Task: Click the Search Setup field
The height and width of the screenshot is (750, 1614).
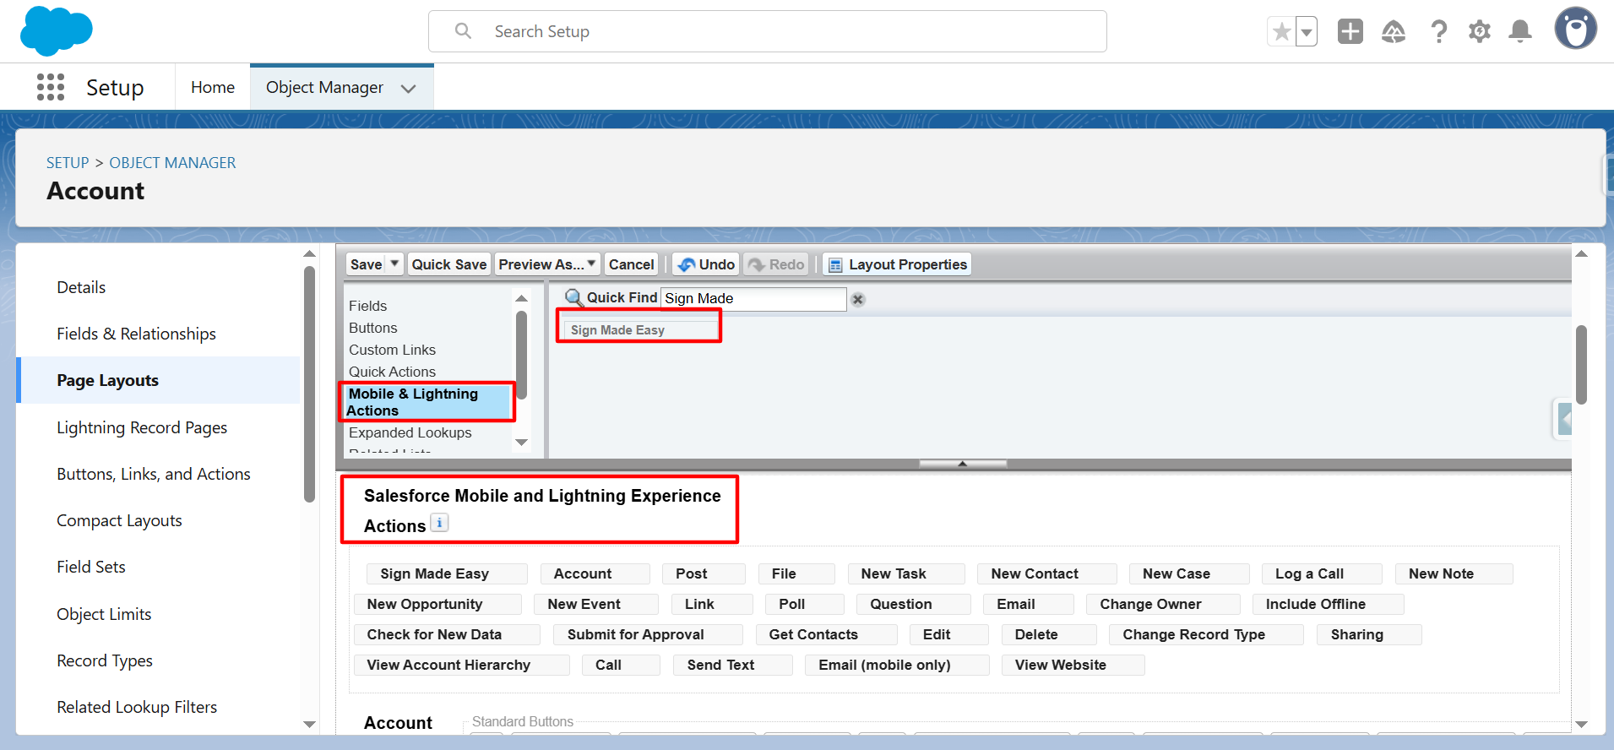Action: (x=768, y=31)
